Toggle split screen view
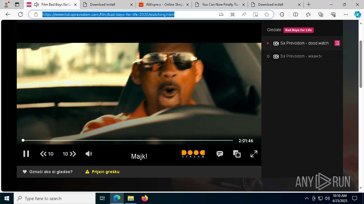This screenshot has width=364, height=204. tap(295, 14)
